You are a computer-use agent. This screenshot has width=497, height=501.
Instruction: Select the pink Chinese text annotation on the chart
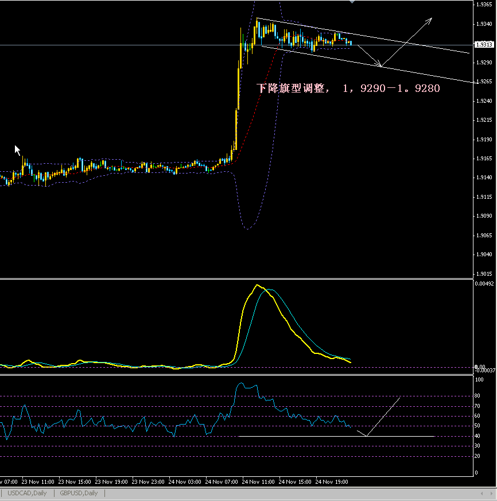[x=348, y=88]
